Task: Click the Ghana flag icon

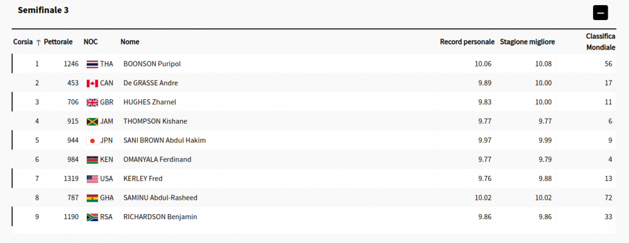Action: [x=92, y=198]
